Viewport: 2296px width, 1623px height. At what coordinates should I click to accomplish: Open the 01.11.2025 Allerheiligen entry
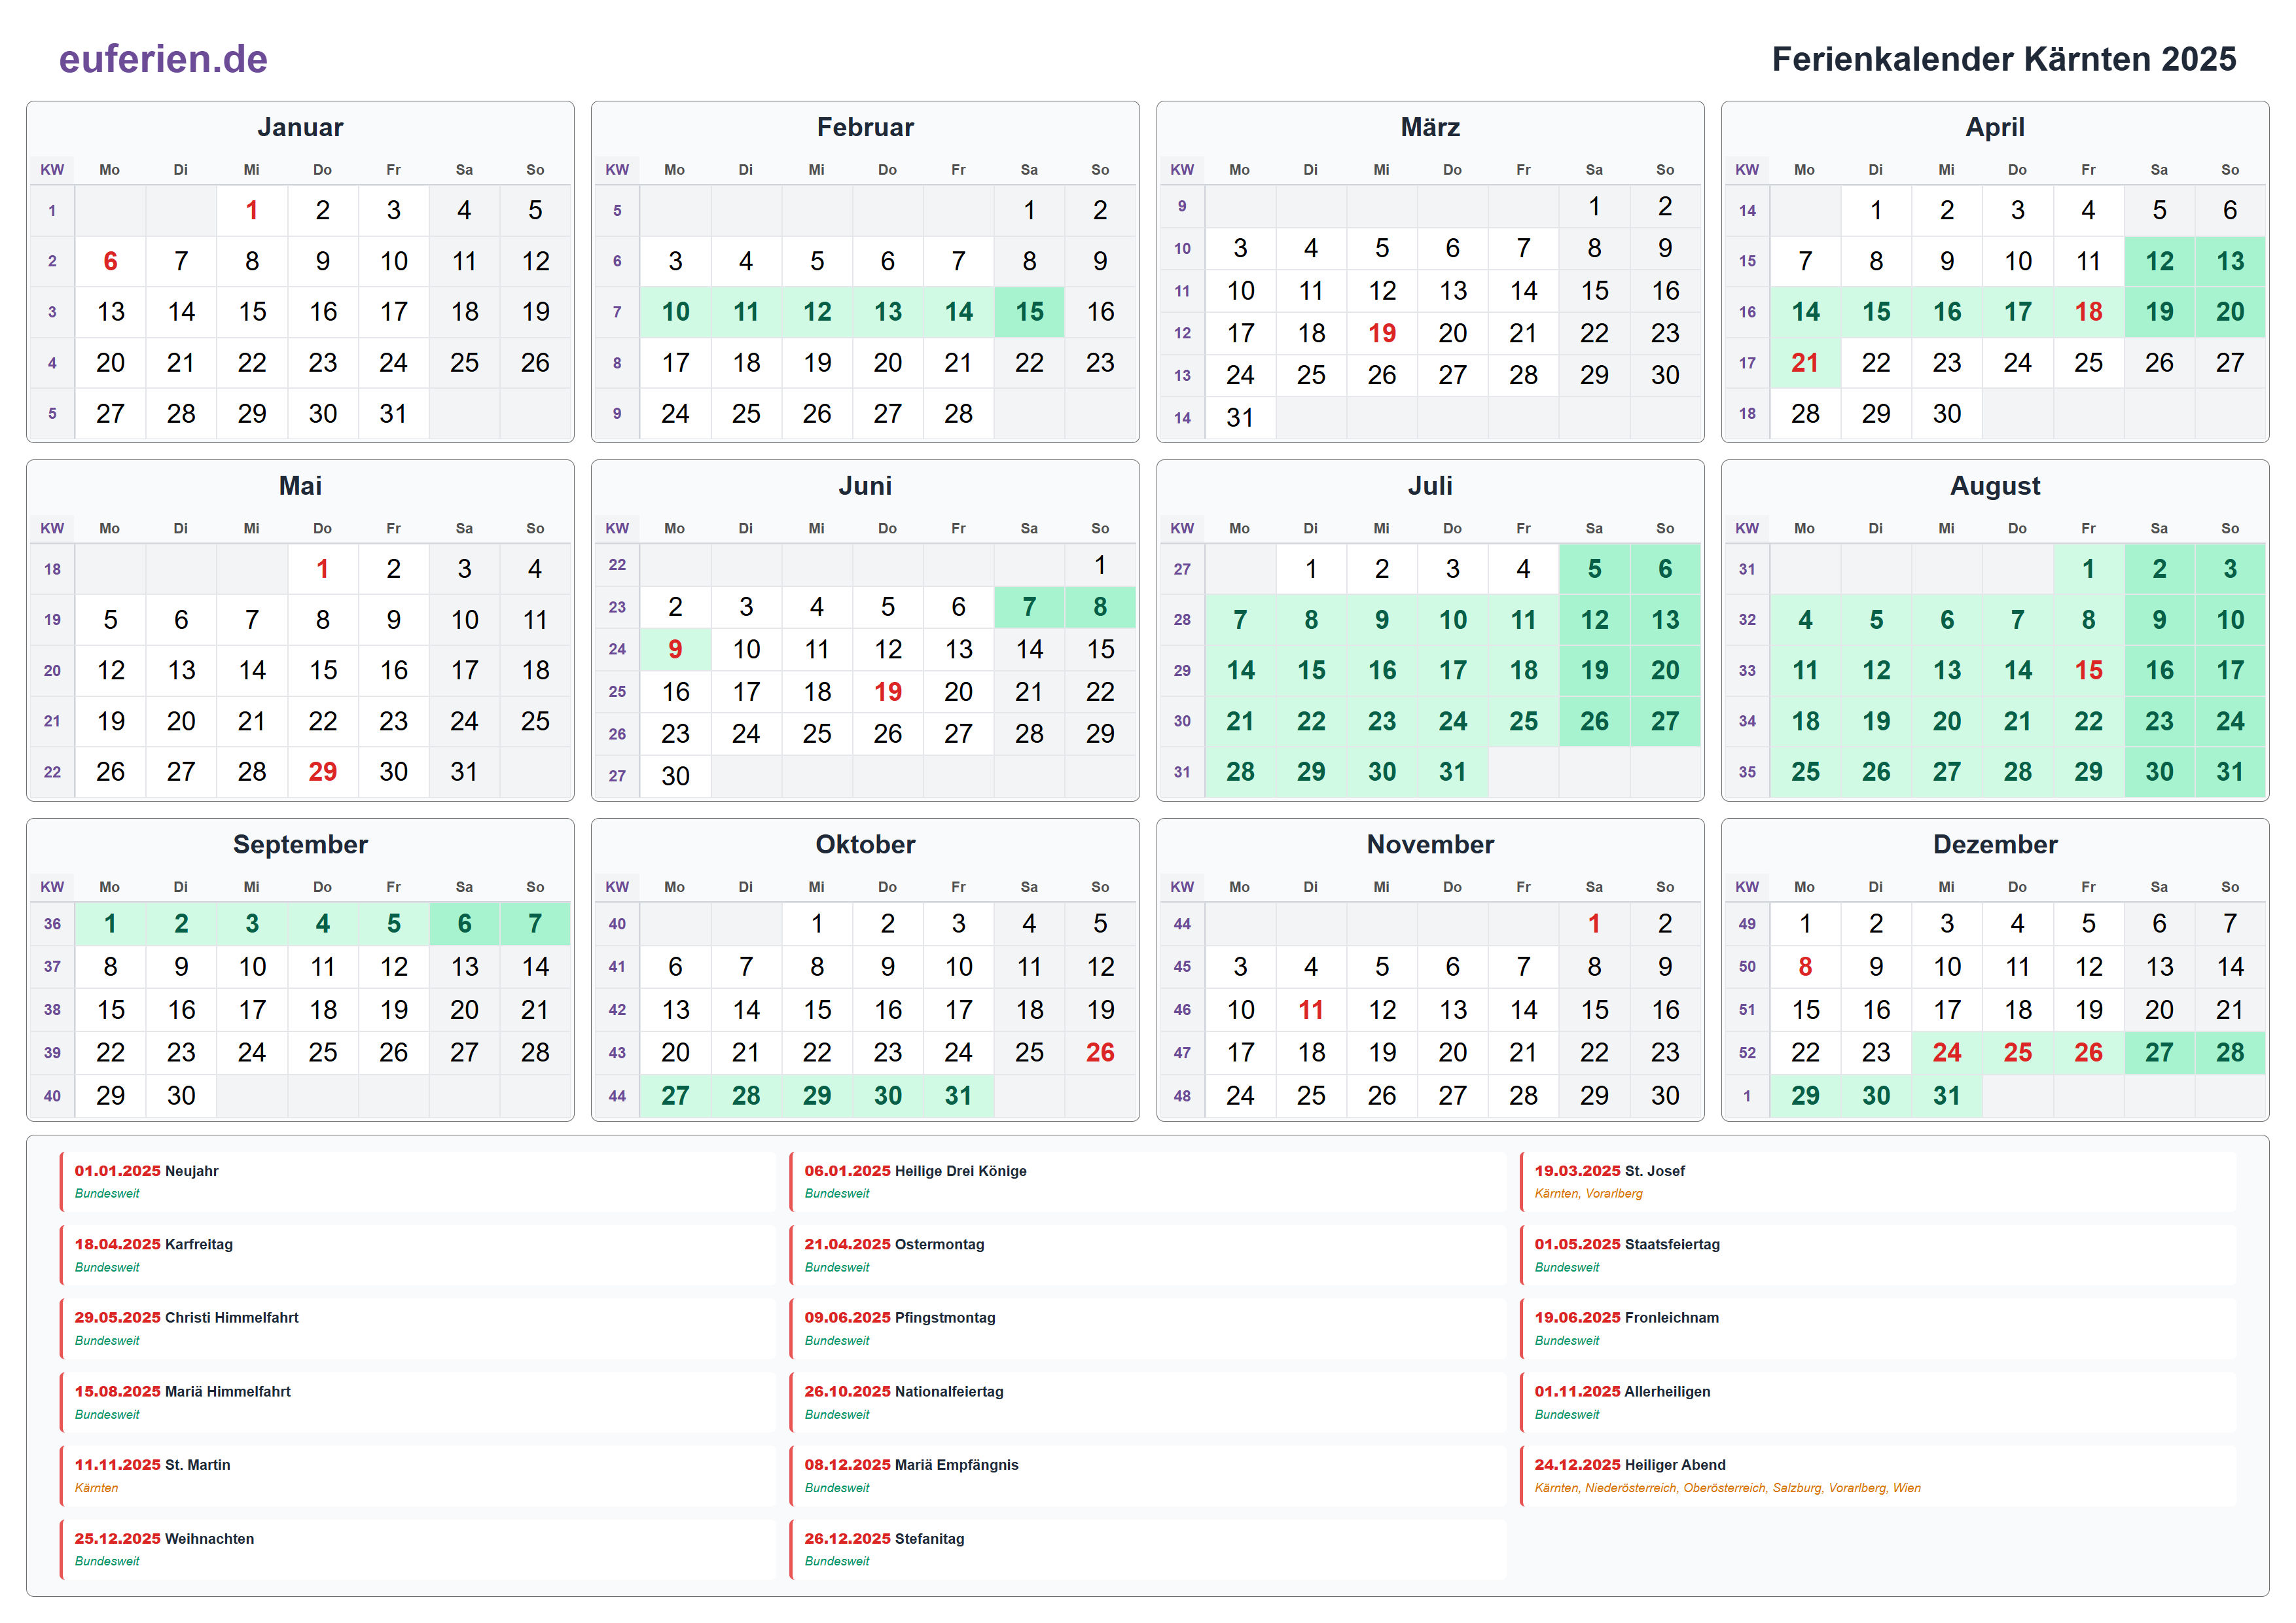tap(1878, 1402)
